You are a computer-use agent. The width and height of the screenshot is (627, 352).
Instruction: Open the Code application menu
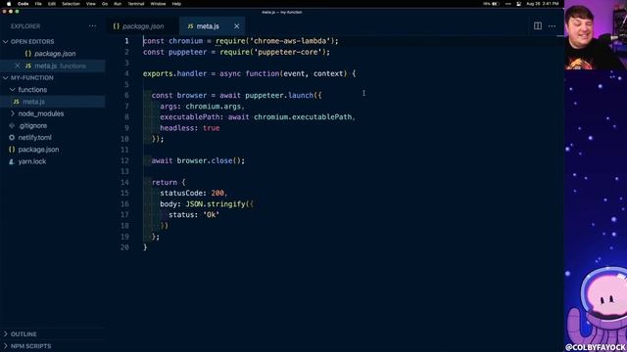24,4
